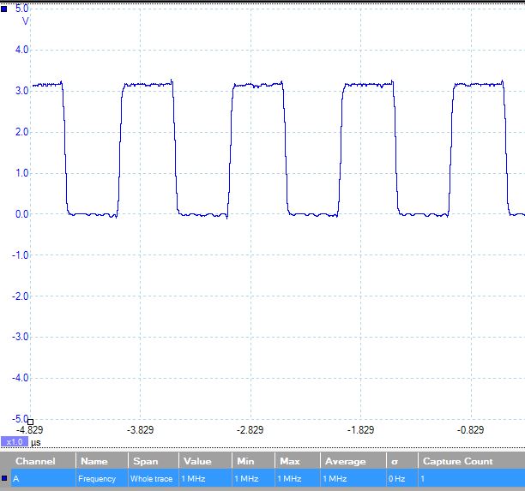
Task: Click the Average column header
Action: click(x=345, y=461)
